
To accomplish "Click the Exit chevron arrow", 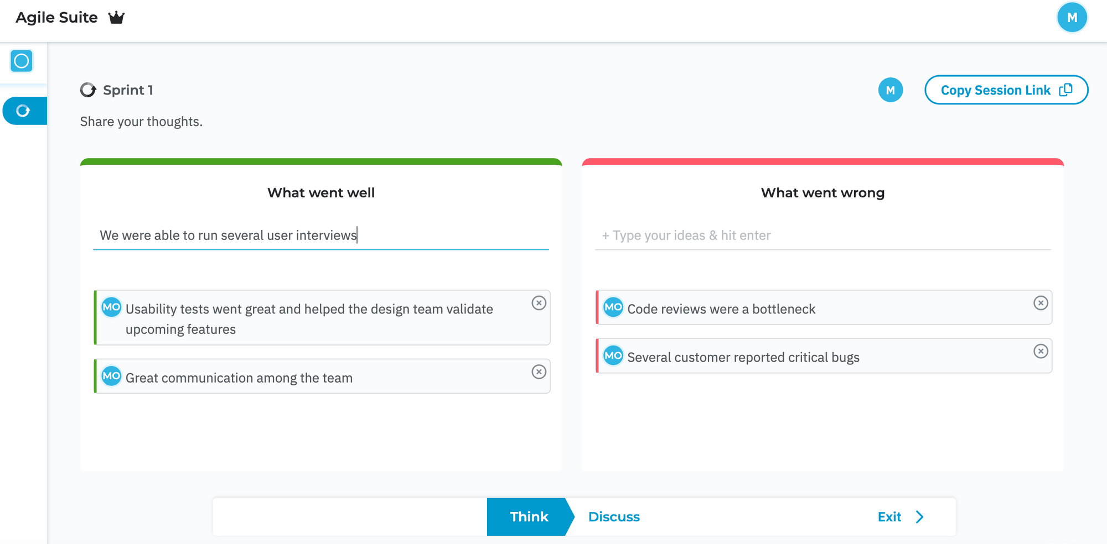I will coord(919,517).
